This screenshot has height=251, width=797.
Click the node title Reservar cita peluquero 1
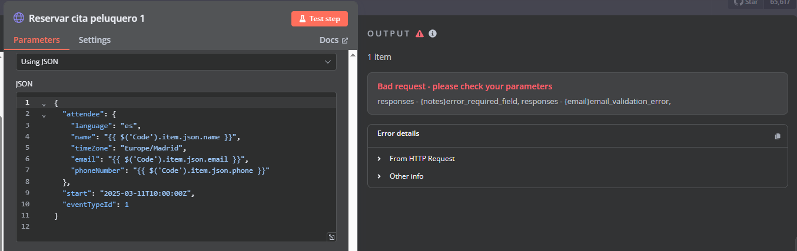point(87,18)
